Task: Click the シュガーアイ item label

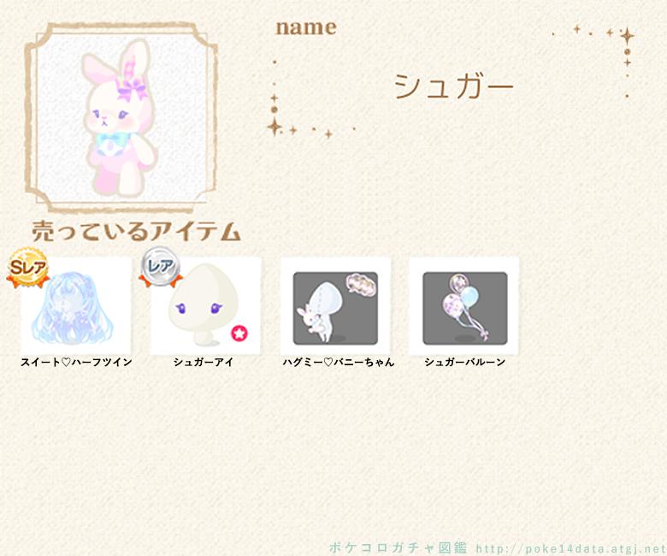Action: (x=204, y=362)
